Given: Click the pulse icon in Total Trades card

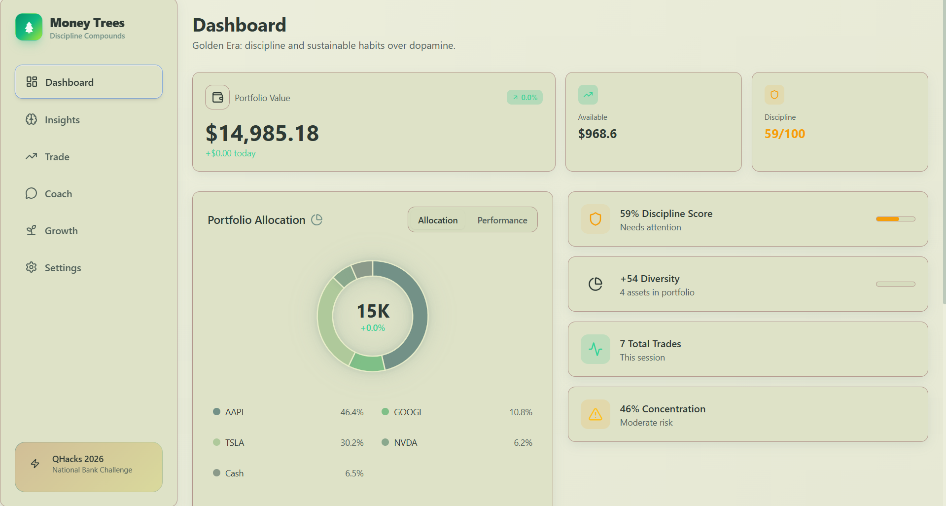Looking at the screenshot, I should (x=596, y=349).
